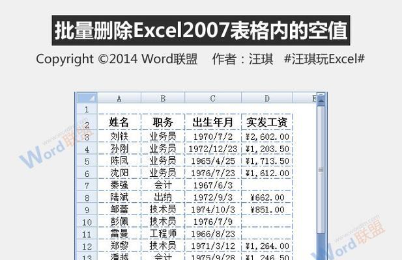The width and height of the screenshot is (402, 260).
Task: Click the 姓名 header cell
Action: click(119, 122)
